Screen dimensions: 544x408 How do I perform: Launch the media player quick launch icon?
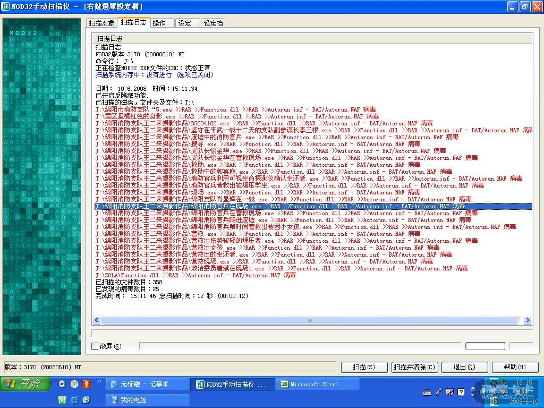point(62,384)
